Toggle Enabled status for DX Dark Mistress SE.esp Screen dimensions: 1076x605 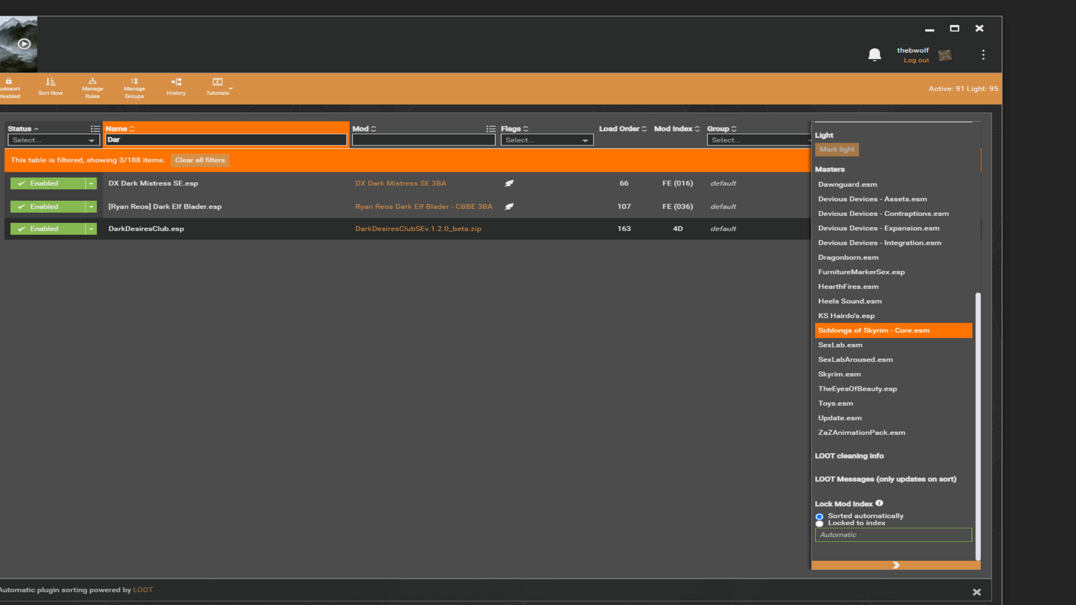click(x=48, y=183)
